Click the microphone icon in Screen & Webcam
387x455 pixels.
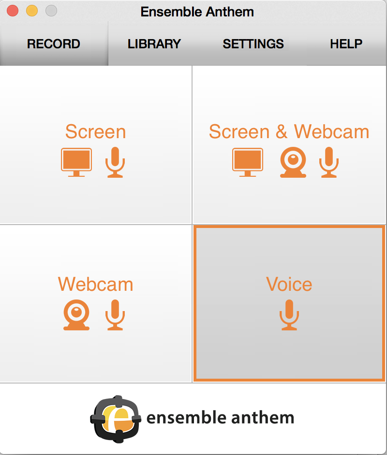[329, 162]
